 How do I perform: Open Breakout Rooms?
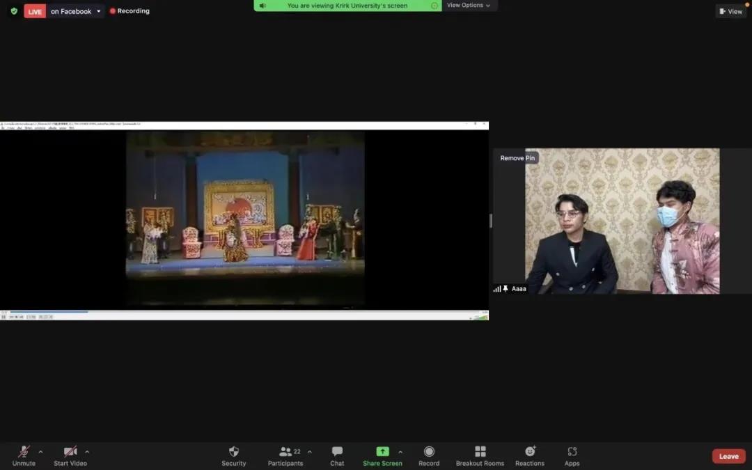tap(480, 456)
